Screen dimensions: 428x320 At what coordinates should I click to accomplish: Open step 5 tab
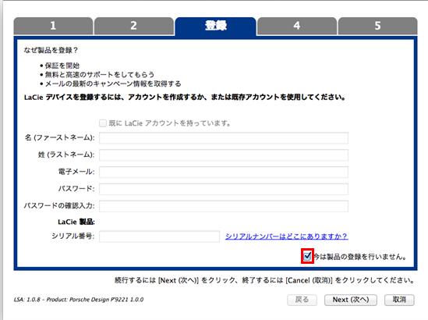[377, 26]
